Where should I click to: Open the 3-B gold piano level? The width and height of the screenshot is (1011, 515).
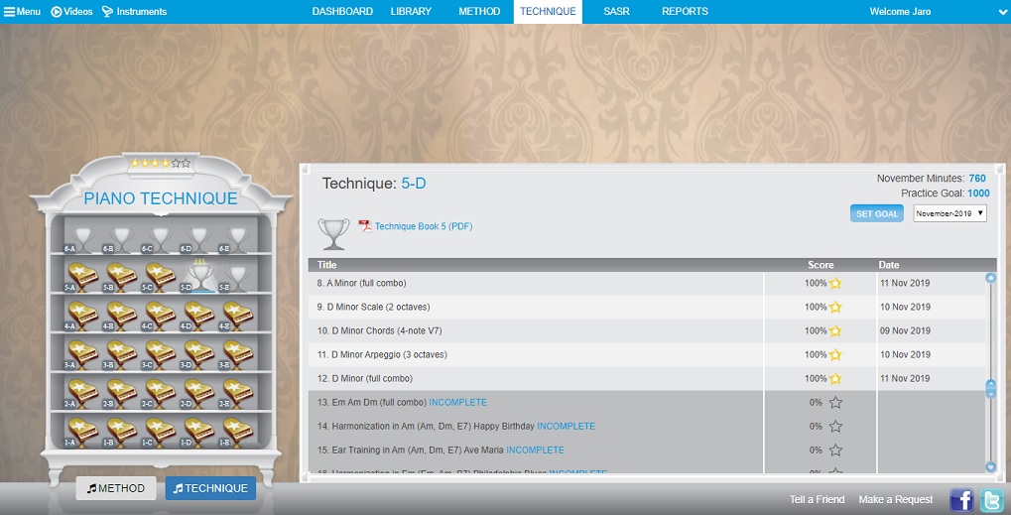pos(121,354)
